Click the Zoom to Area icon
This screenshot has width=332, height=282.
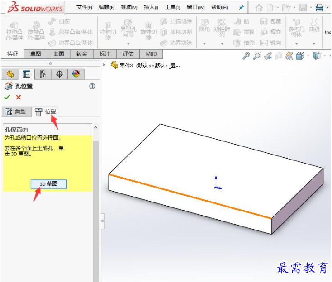(257, 56)
